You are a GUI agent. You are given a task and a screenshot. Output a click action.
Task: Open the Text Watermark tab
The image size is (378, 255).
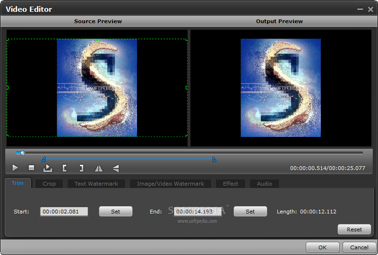click(x=96, y=184)
